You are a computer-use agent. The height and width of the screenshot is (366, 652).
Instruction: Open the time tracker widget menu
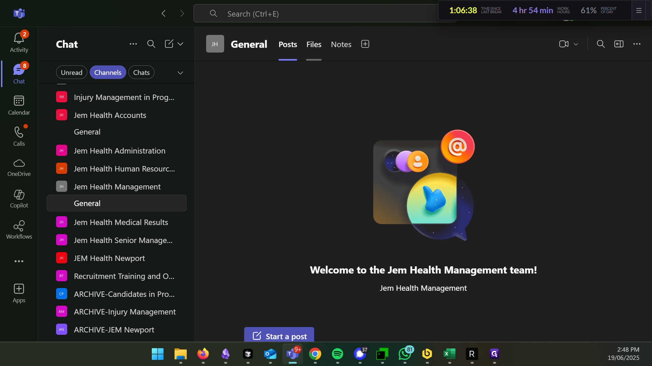pyautogui.click(x=639, y=11)
